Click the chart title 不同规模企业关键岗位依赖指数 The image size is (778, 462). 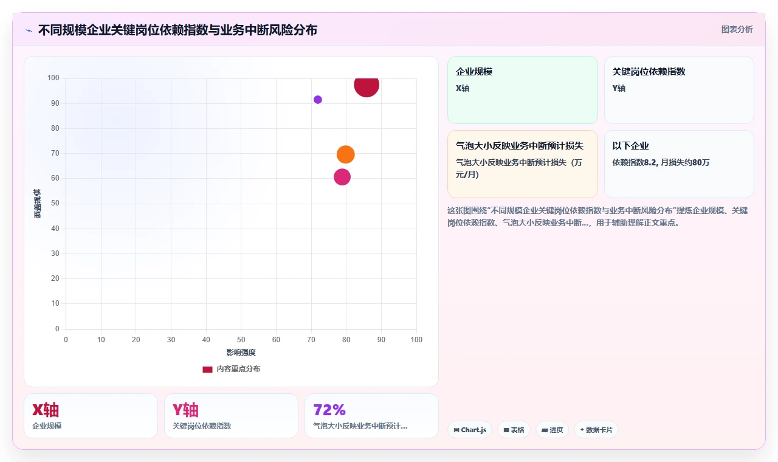pos(177,30)
